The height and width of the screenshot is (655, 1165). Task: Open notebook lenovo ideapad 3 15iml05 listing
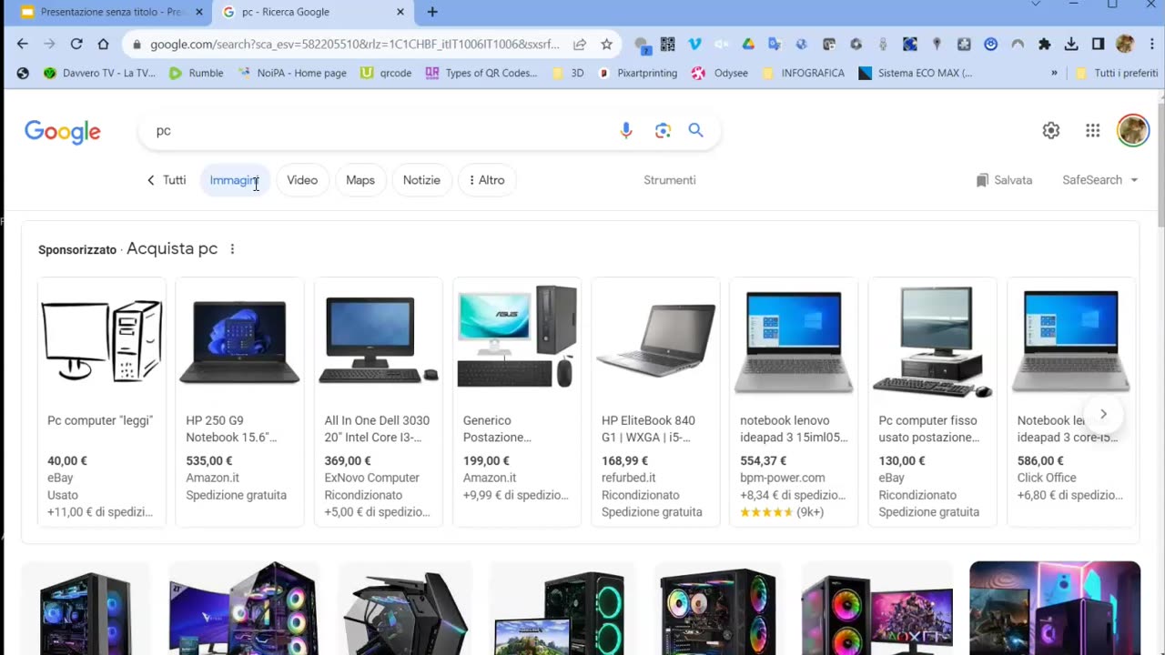[x=794, y=402]
